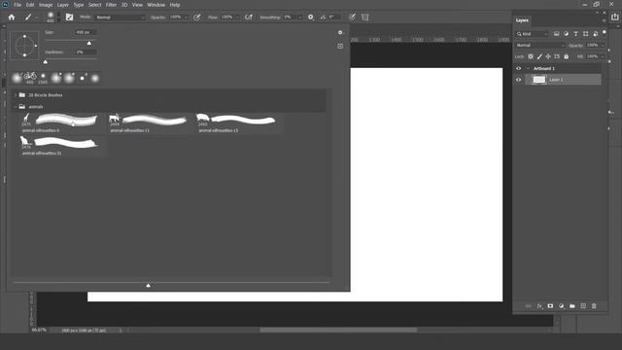Screen dimensions: 622x350
Task: Open the Filter menu
Action: pos(111,5)
